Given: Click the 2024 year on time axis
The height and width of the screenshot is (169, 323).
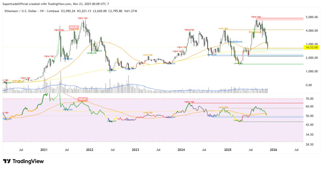Looking at the screenshot, I should 181,150.
